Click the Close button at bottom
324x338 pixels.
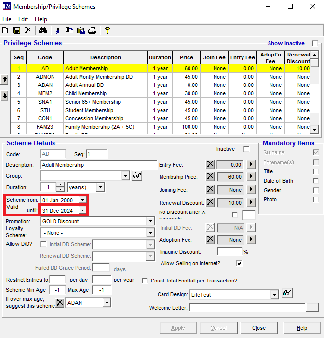tap(259, 328)
